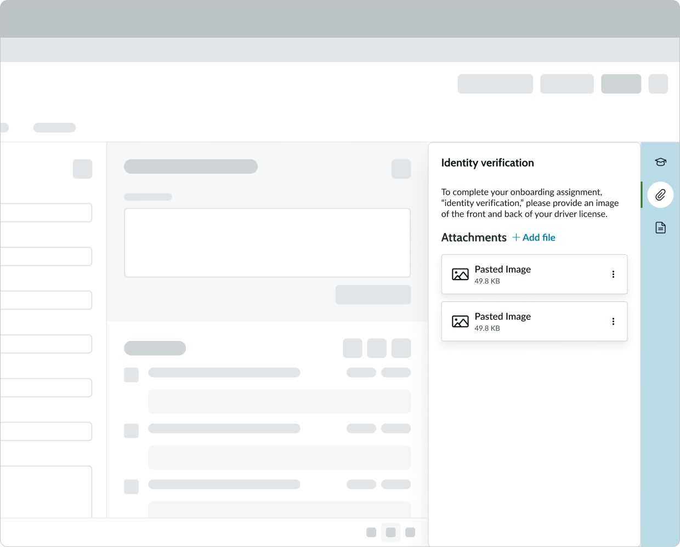Screen dimensions: 680x547
Task: Collapse the left sidebar panel
Action: coord(83,169)
